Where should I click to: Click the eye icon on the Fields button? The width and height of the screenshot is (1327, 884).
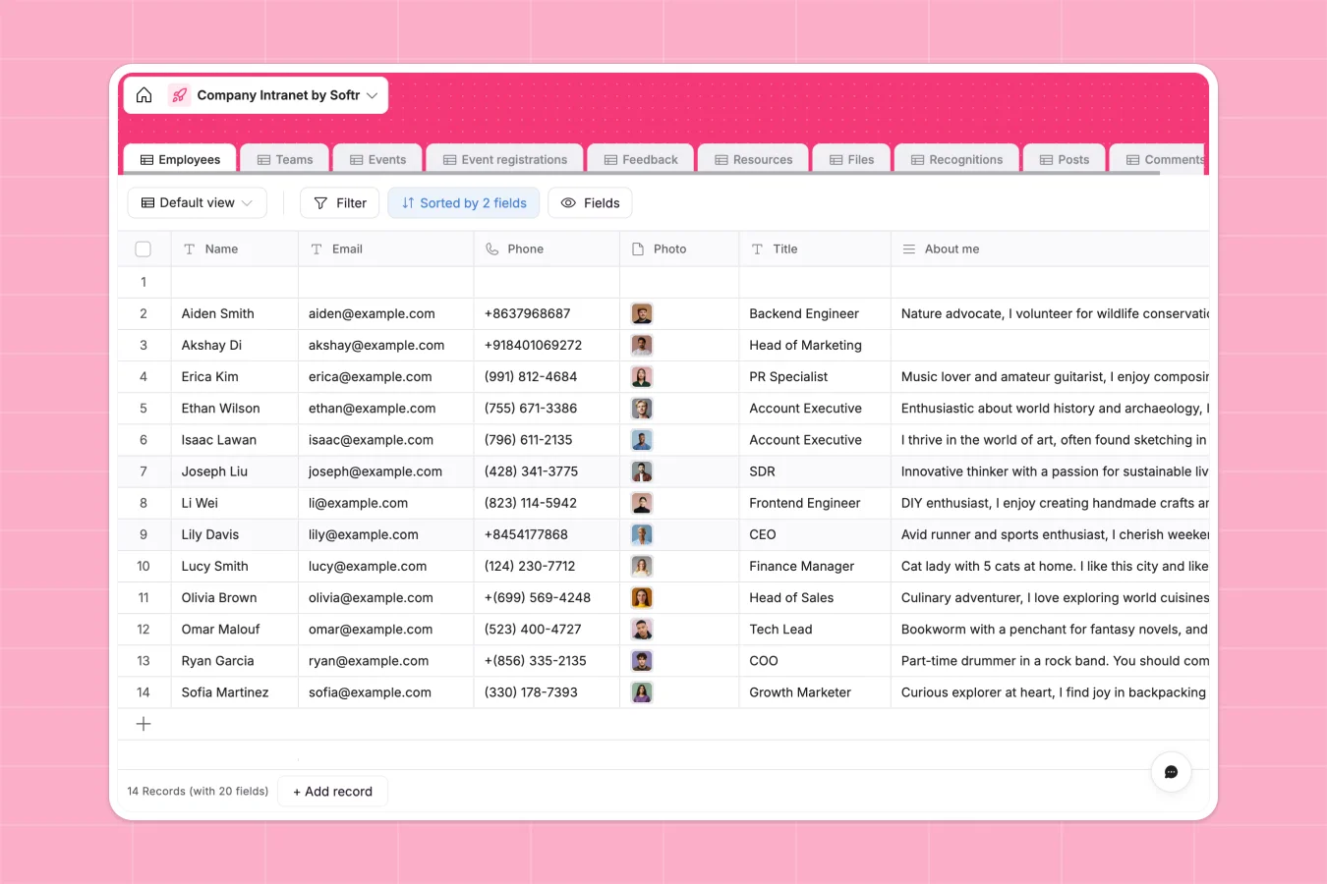[x=568, y=202]
